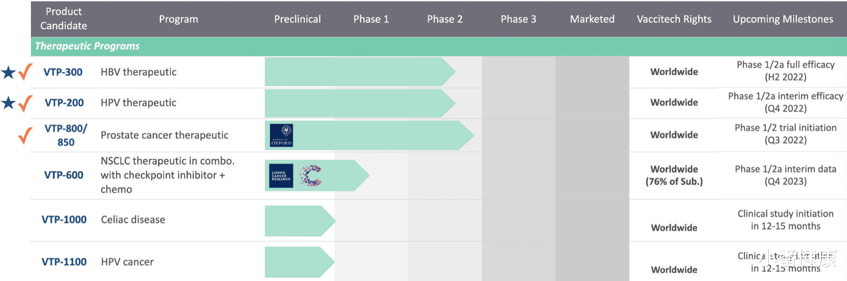The width and height of the screenshot is (847, 281).
Task: Click the colorful dotted C logo
Action: (x=311, y=175)
